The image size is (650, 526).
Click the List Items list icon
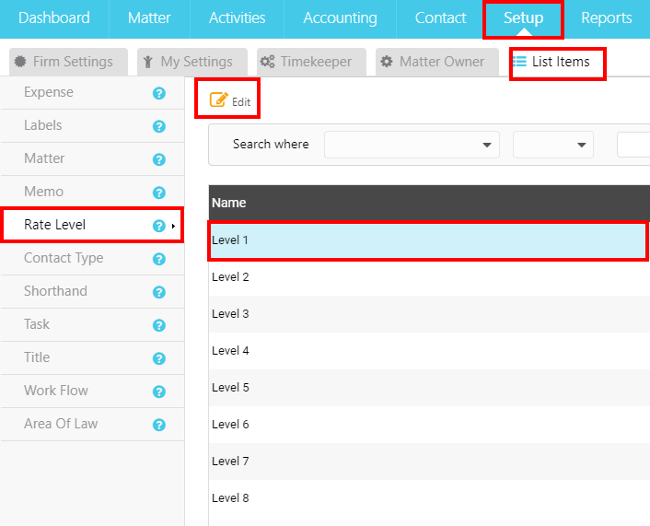[519, 62]
